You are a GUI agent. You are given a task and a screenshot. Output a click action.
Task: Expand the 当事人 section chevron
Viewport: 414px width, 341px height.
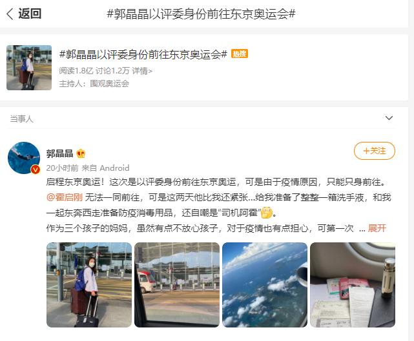coord(389,118)
